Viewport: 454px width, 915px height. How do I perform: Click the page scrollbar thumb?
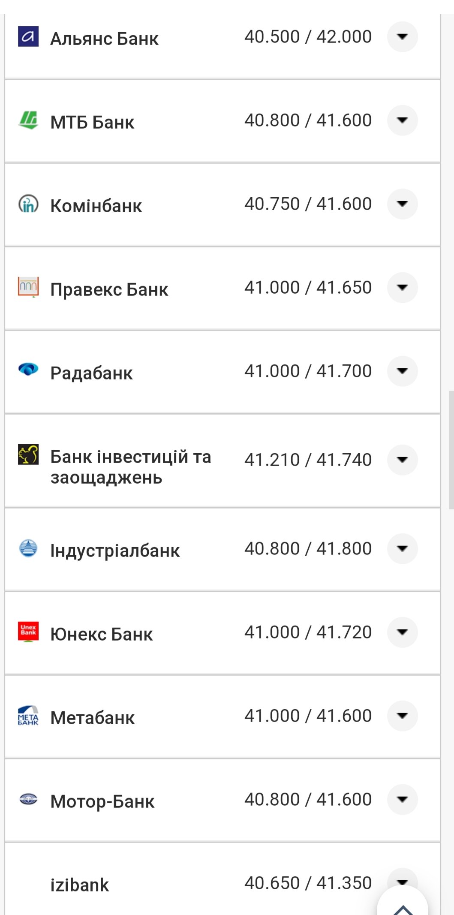tap(451, 449)
